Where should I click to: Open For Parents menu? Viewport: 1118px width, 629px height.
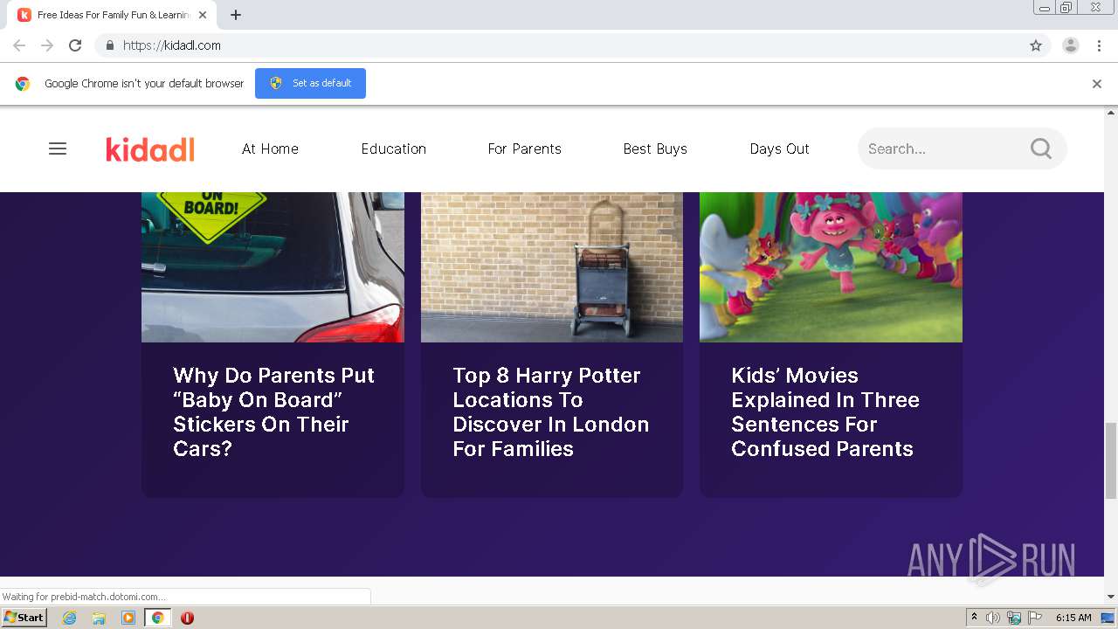pos(525,149)
